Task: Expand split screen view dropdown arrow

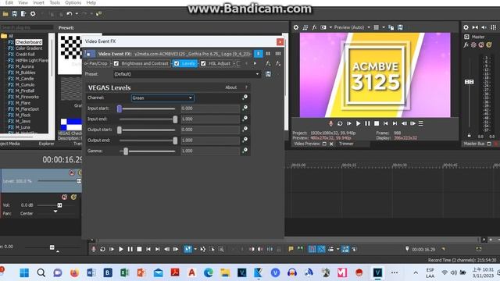Action: point(330,27)
